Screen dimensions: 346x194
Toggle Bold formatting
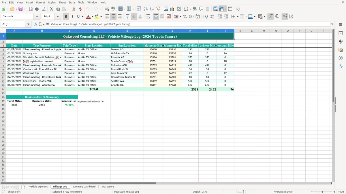(66, 17)
